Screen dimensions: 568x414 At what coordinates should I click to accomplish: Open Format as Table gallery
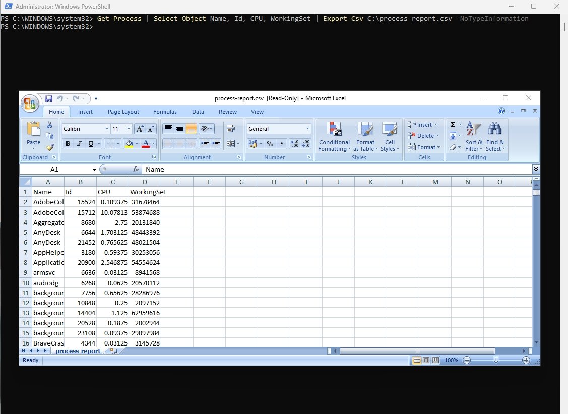[365, 137]
